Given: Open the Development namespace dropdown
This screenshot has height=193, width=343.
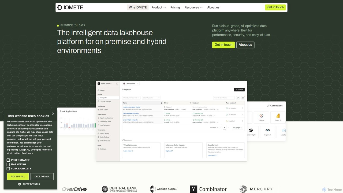Looking at the screenshot, I should [131, 84].
